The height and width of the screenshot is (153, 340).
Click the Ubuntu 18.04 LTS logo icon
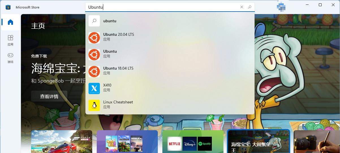click(94, 72)
